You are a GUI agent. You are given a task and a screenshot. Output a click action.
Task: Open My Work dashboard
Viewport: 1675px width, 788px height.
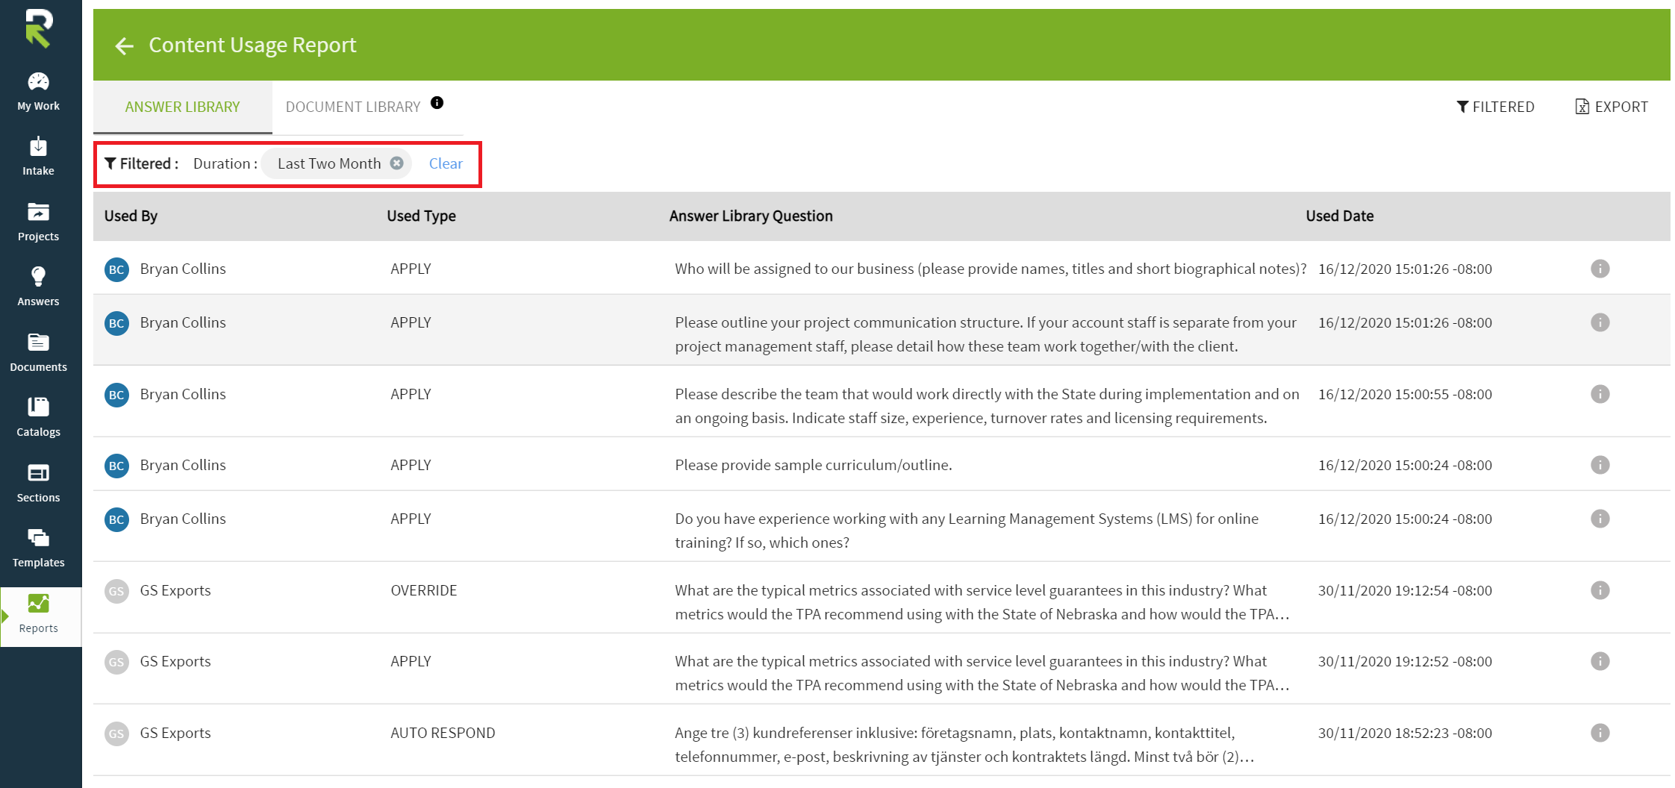pos(39,92)
